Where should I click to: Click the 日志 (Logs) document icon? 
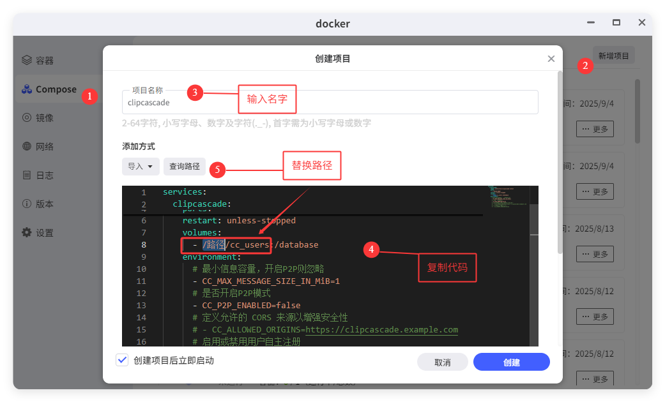coord(26,175)
